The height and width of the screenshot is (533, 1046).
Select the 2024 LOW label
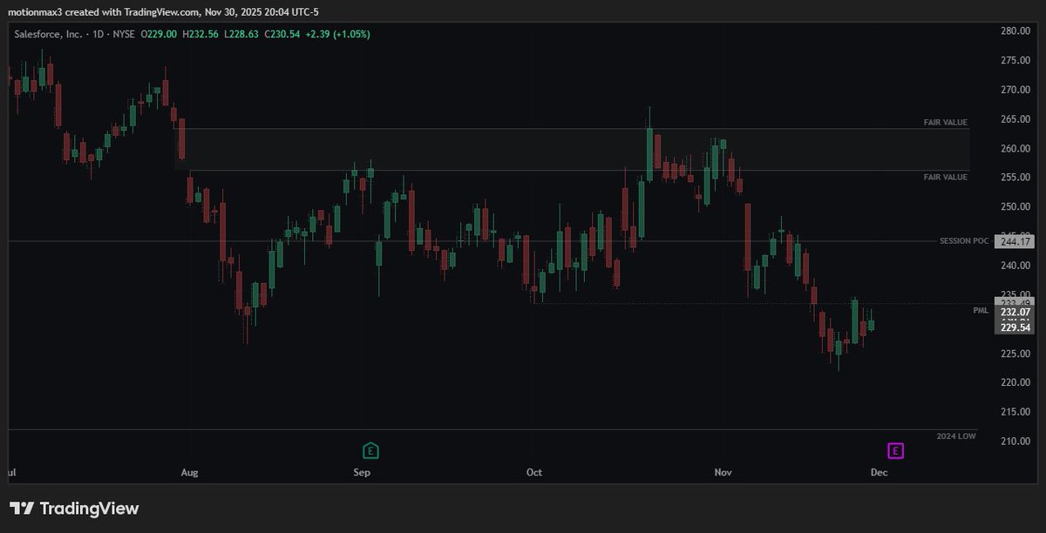coord(954,435)
